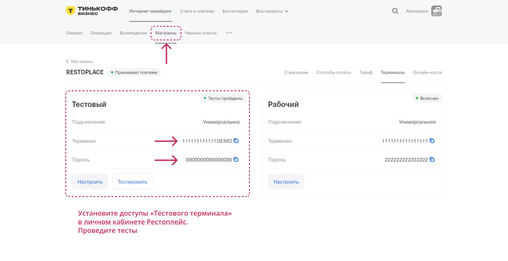The height and width of the screenshot is (261, 508).
Task: Copy the working terminal password 222222222222222
Action: (432, 159)
